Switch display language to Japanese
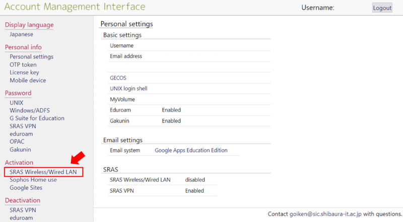This screenshot has height=222, width=403. coord(21,34)
